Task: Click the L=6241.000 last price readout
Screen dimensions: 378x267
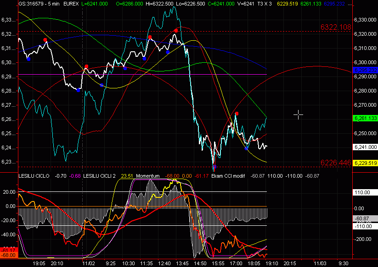Action: click(x=95, y=4)
